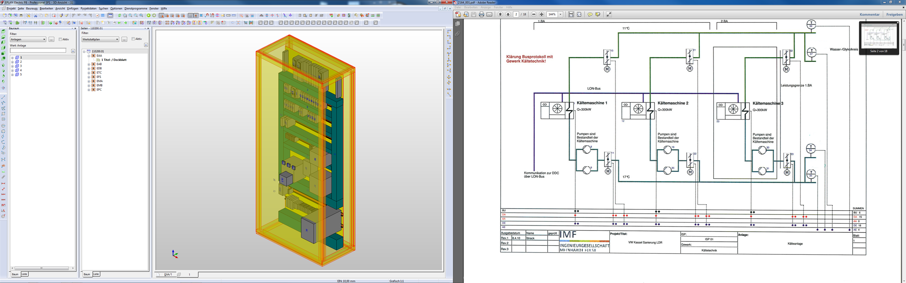Click the Kommentar button in Adobe Reader
This screenshot has width=906, height=283.
869,14
